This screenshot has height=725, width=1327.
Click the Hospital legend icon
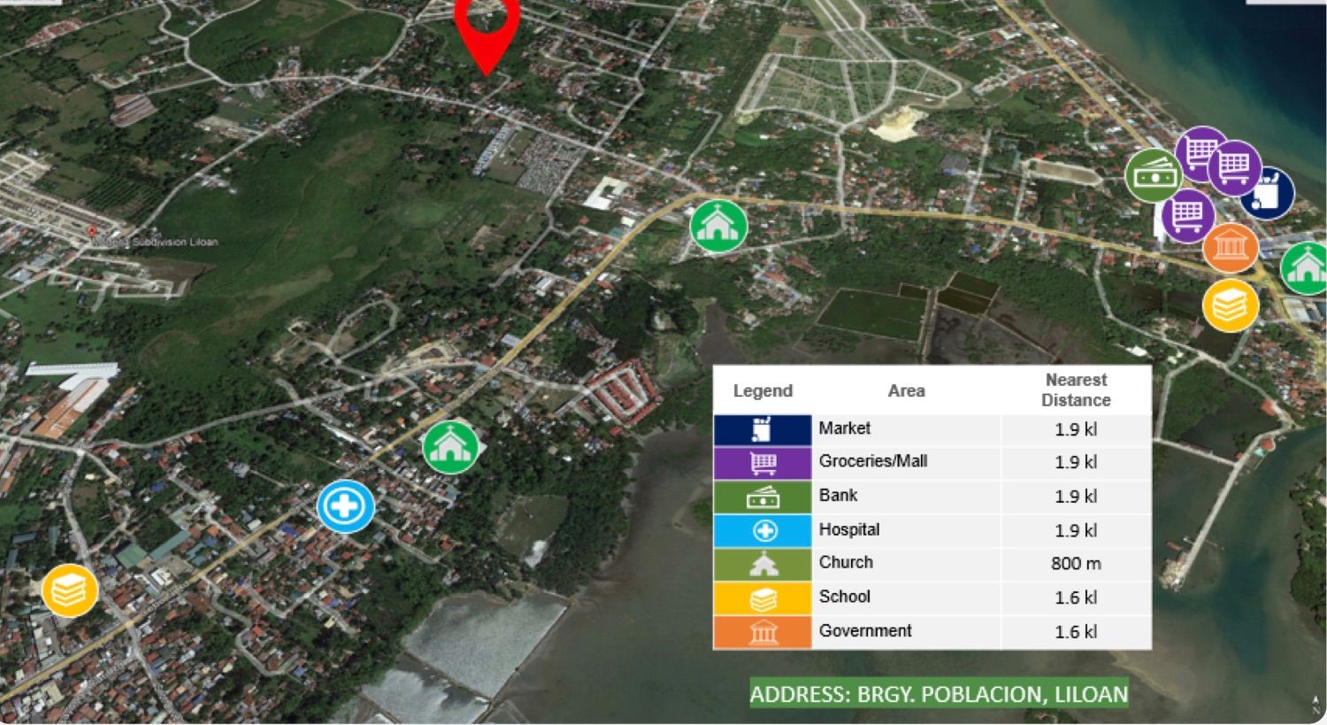point(763,531)
